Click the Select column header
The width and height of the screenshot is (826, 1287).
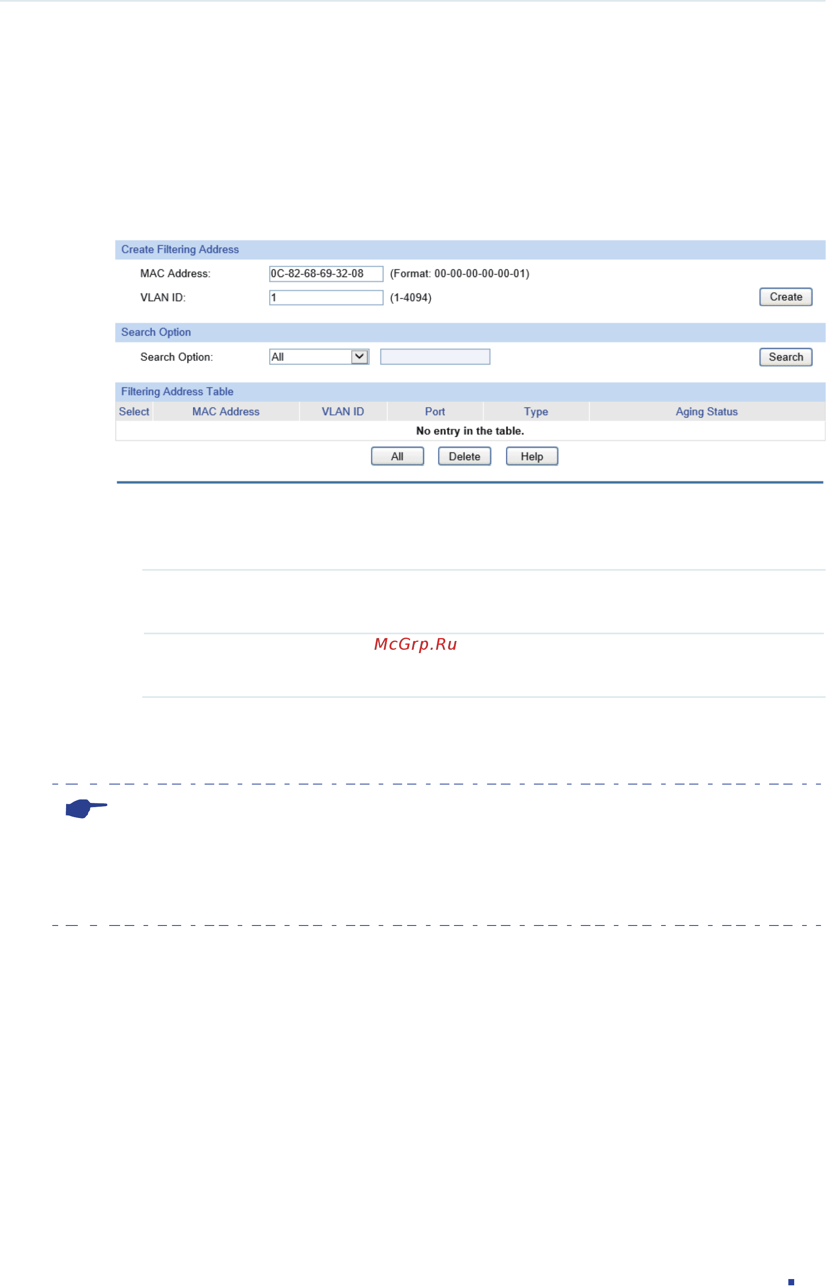[x=134, y=411]
